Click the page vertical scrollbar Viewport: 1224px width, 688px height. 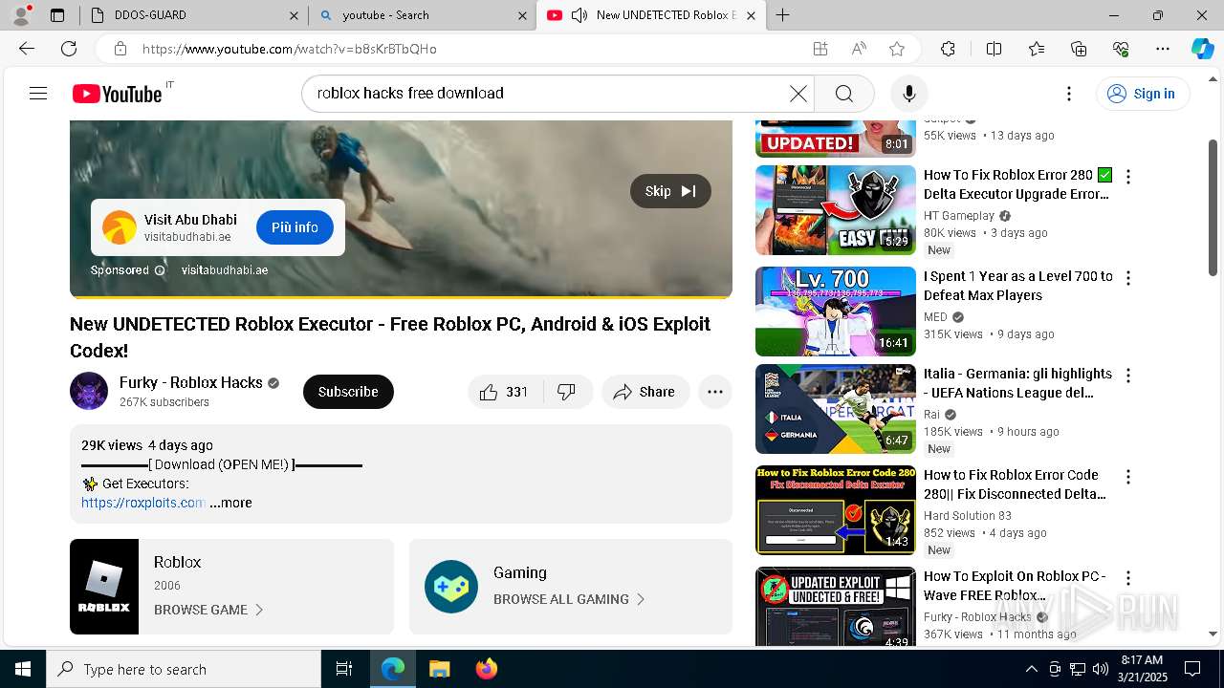(x=1213, y=208)
